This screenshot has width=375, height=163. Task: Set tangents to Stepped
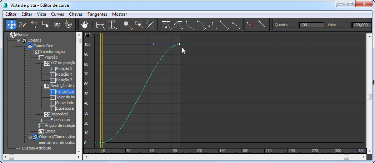[x=212, y=25]
